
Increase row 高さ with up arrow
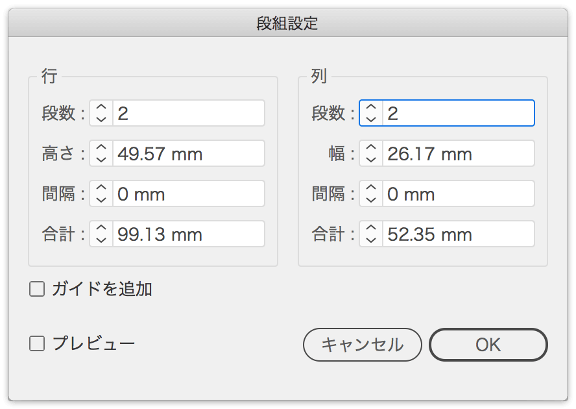[101, 147]
